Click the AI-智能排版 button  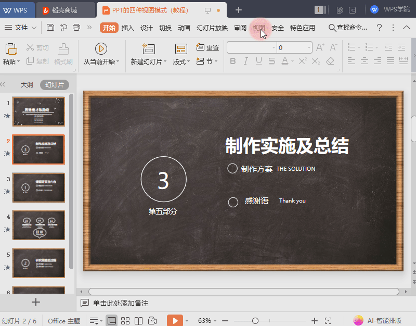pyautogui.click(x=378, y=321)
